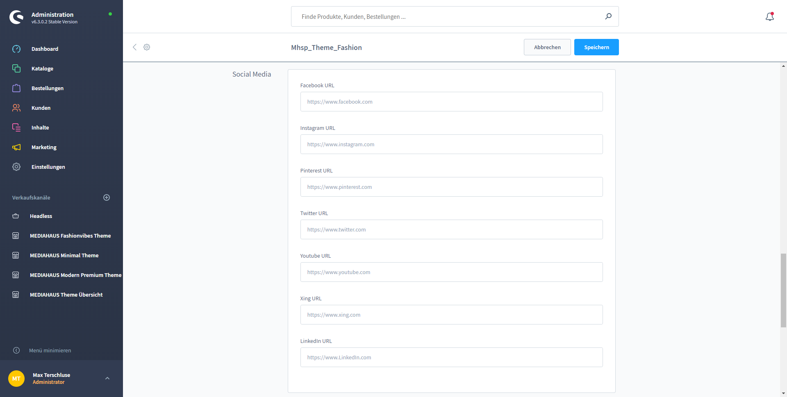Image resolution: width=787 pixels, height=397 pixels.
Task: Expand the Max Terschluse user menu
Action: pyautogui.click(x=107, y=378)
